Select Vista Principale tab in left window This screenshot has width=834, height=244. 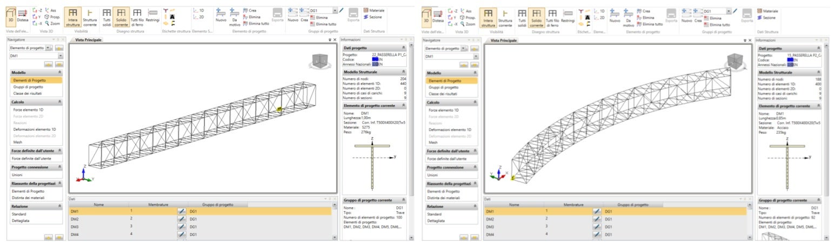coord(87,40)
